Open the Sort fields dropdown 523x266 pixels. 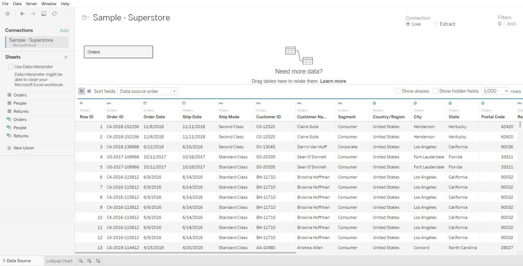[148, 91]
